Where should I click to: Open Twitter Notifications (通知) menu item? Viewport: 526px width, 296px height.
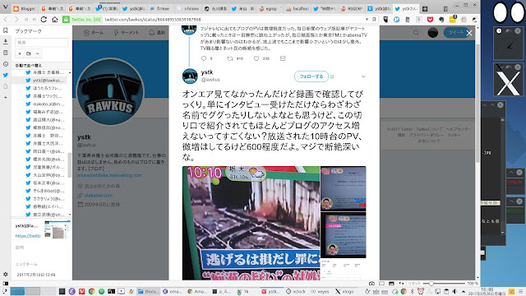[x=157, y=33]
